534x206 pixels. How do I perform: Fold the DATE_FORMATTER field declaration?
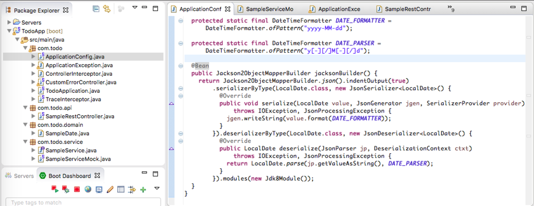[x=181, y=20]
